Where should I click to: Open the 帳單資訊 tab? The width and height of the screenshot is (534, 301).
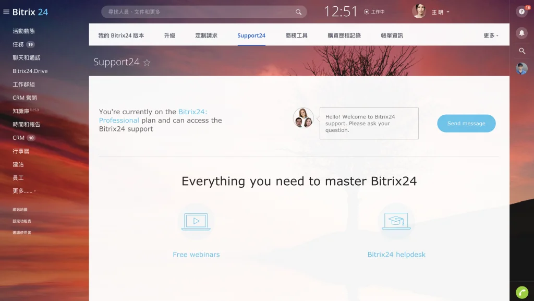point(392,35)
